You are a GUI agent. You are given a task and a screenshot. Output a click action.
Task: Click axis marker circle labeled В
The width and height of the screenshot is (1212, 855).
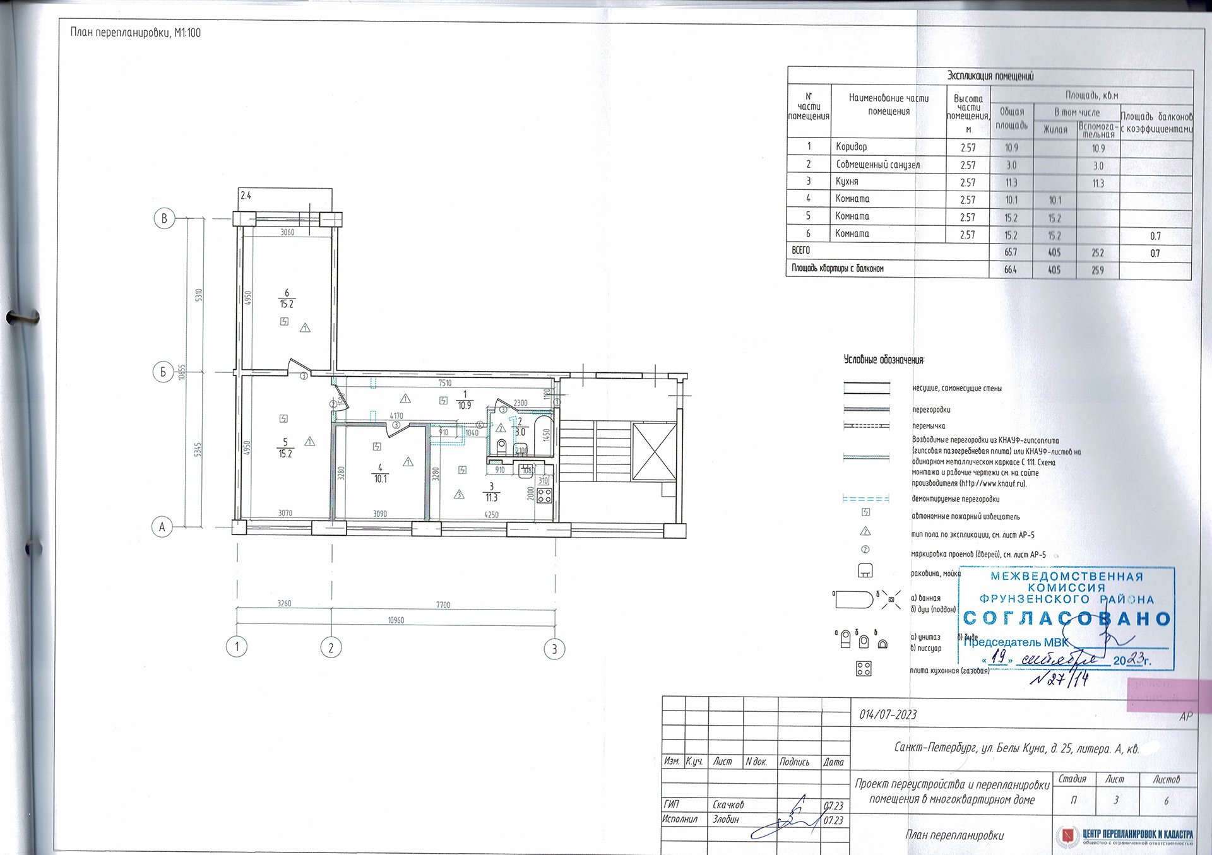(164, 218)
